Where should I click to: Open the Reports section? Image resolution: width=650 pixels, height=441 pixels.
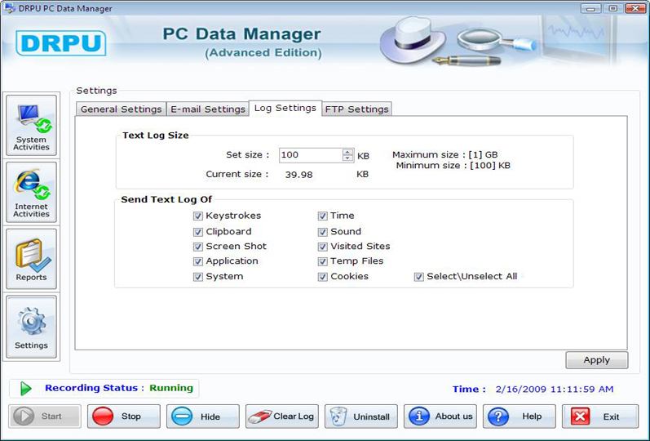point(31,259)
